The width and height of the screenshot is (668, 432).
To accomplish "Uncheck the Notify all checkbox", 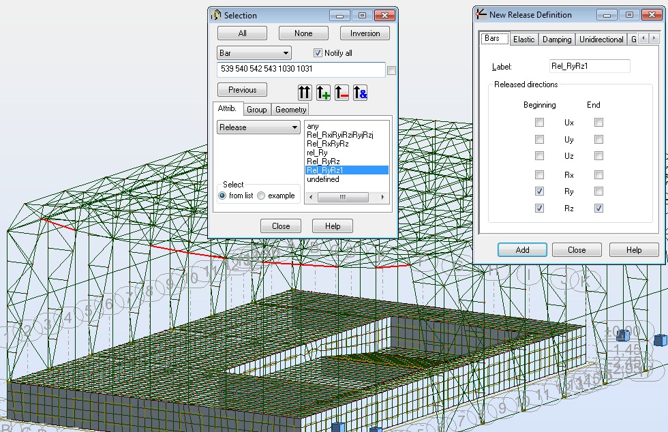I will point(318,54).
